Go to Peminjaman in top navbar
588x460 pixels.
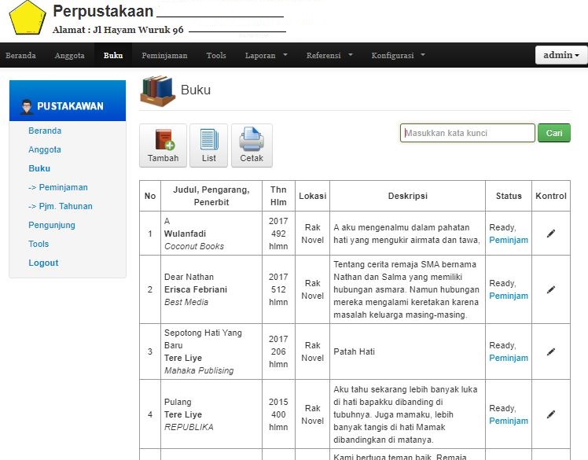pos(164,56)
